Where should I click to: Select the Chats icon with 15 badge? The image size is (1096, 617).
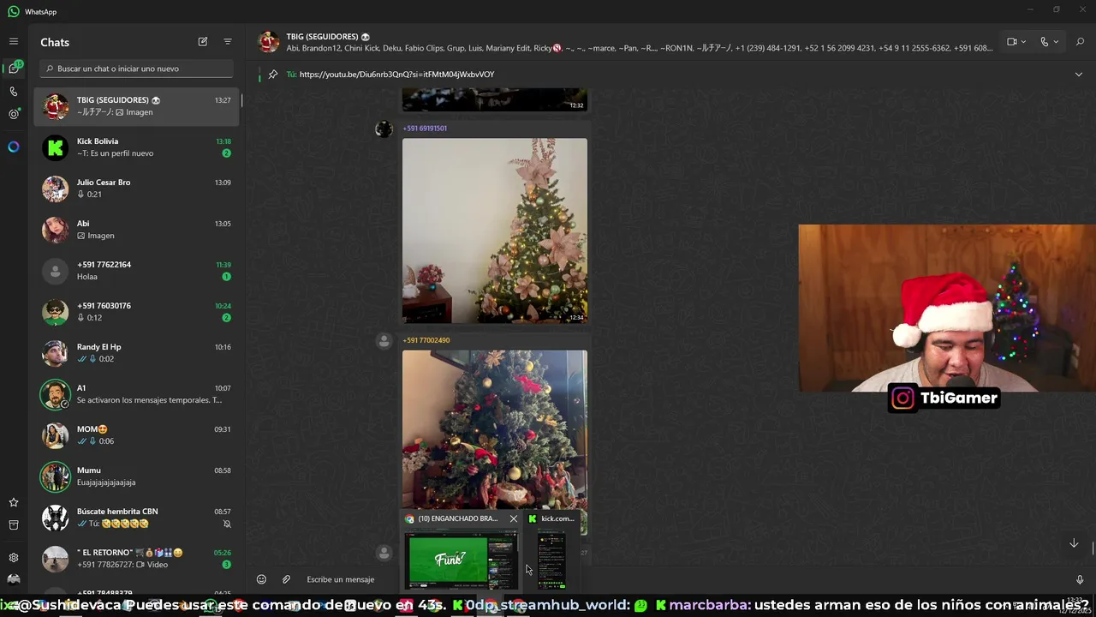pos(14,68)
